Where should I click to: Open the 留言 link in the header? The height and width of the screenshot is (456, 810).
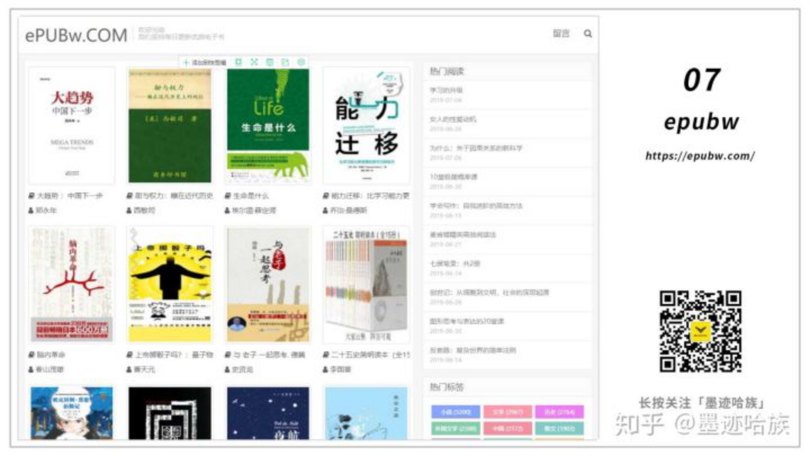(561, 34)
